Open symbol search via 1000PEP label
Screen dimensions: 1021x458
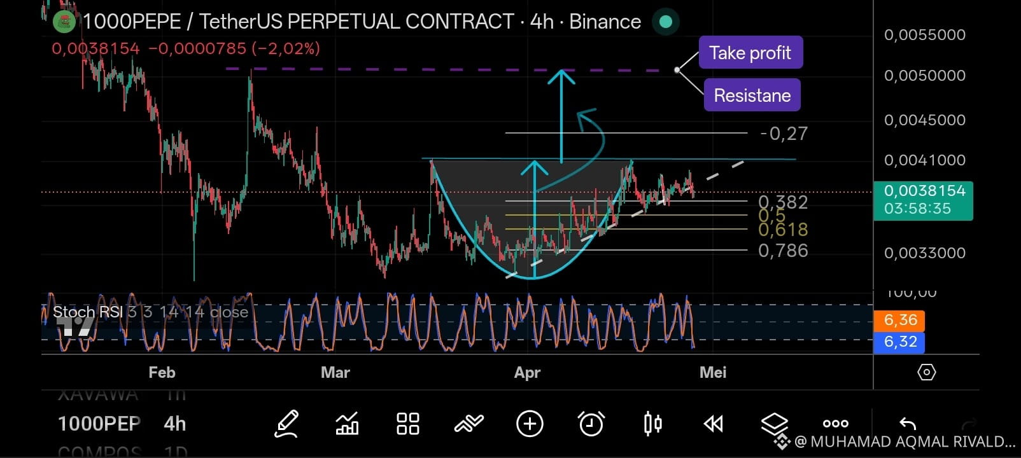[x=99, y=424]
